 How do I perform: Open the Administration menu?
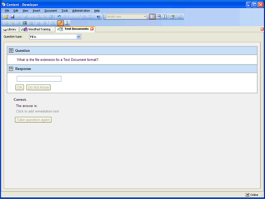[x=81, y=11]
